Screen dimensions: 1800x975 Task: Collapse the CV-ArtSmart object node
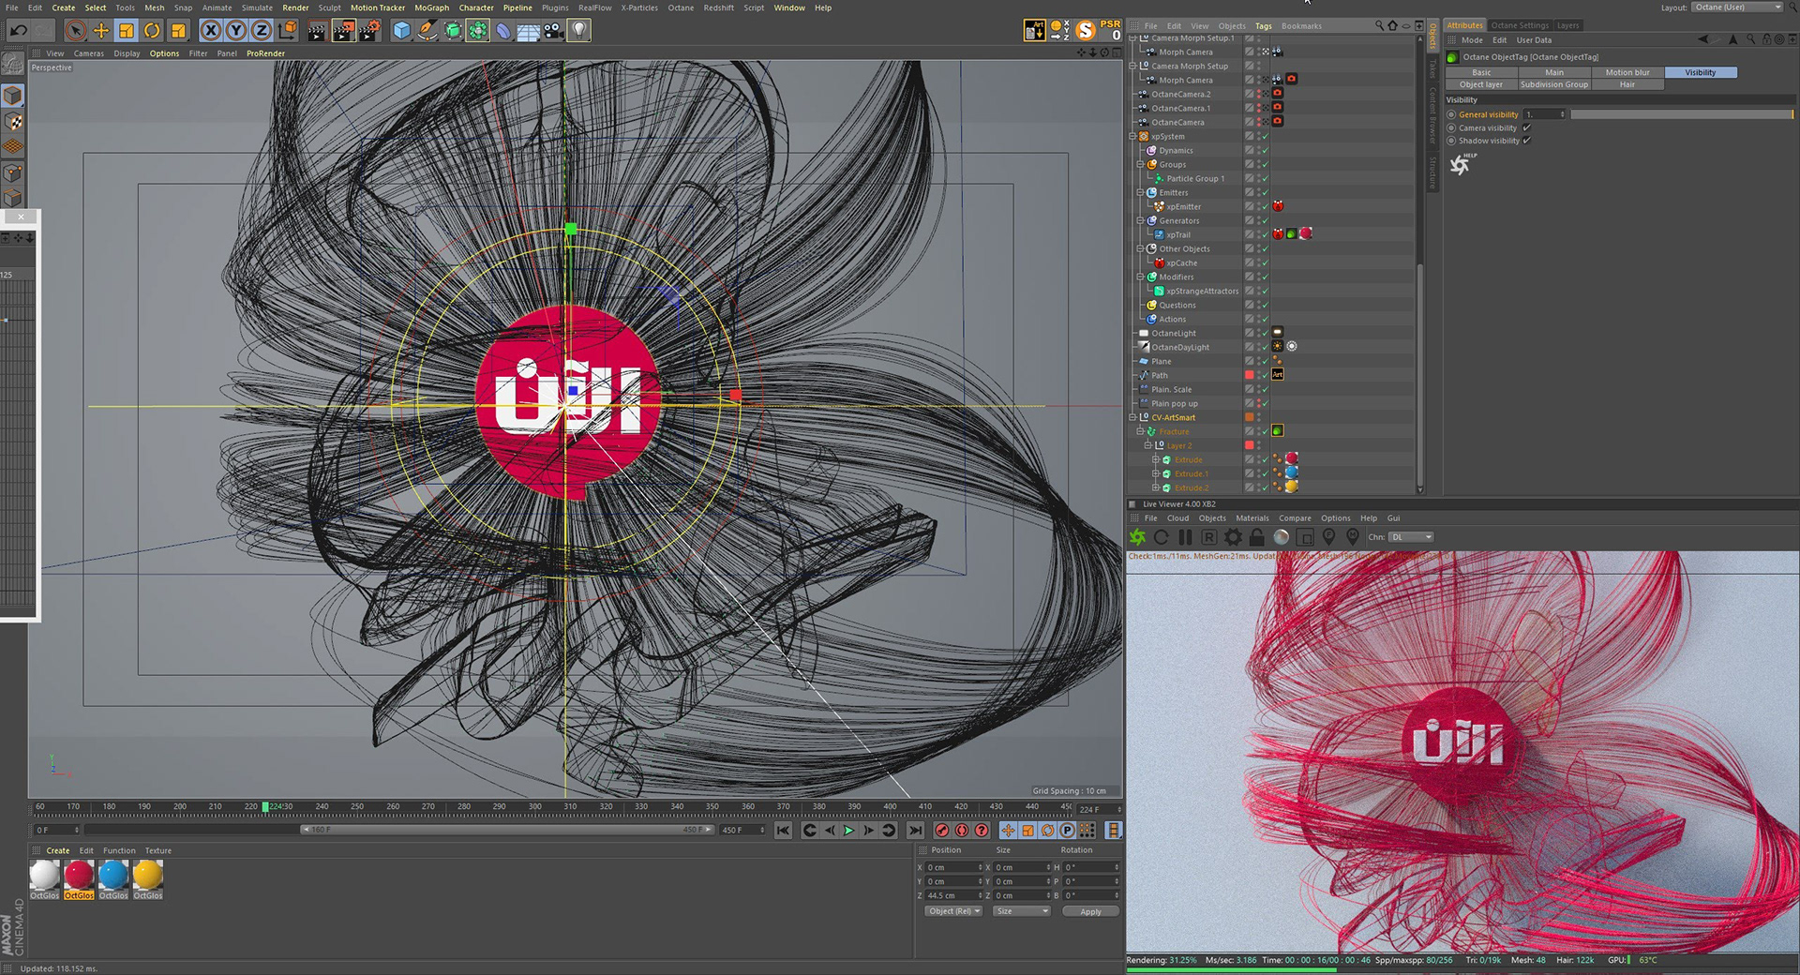[1132, 418]
